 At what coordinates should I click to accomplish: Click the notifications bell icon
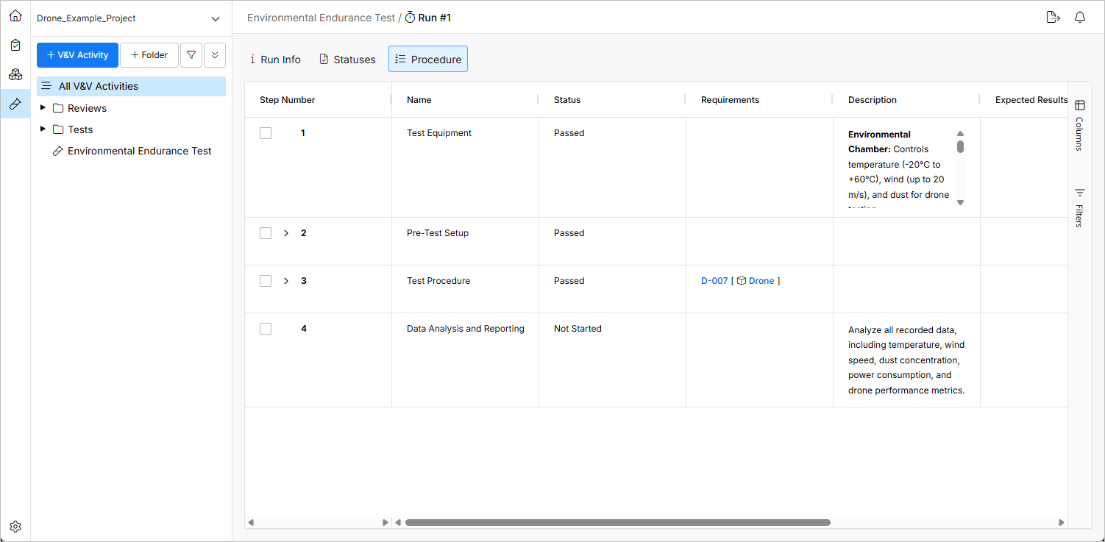pyautogui.click(x=1080, y=18)
